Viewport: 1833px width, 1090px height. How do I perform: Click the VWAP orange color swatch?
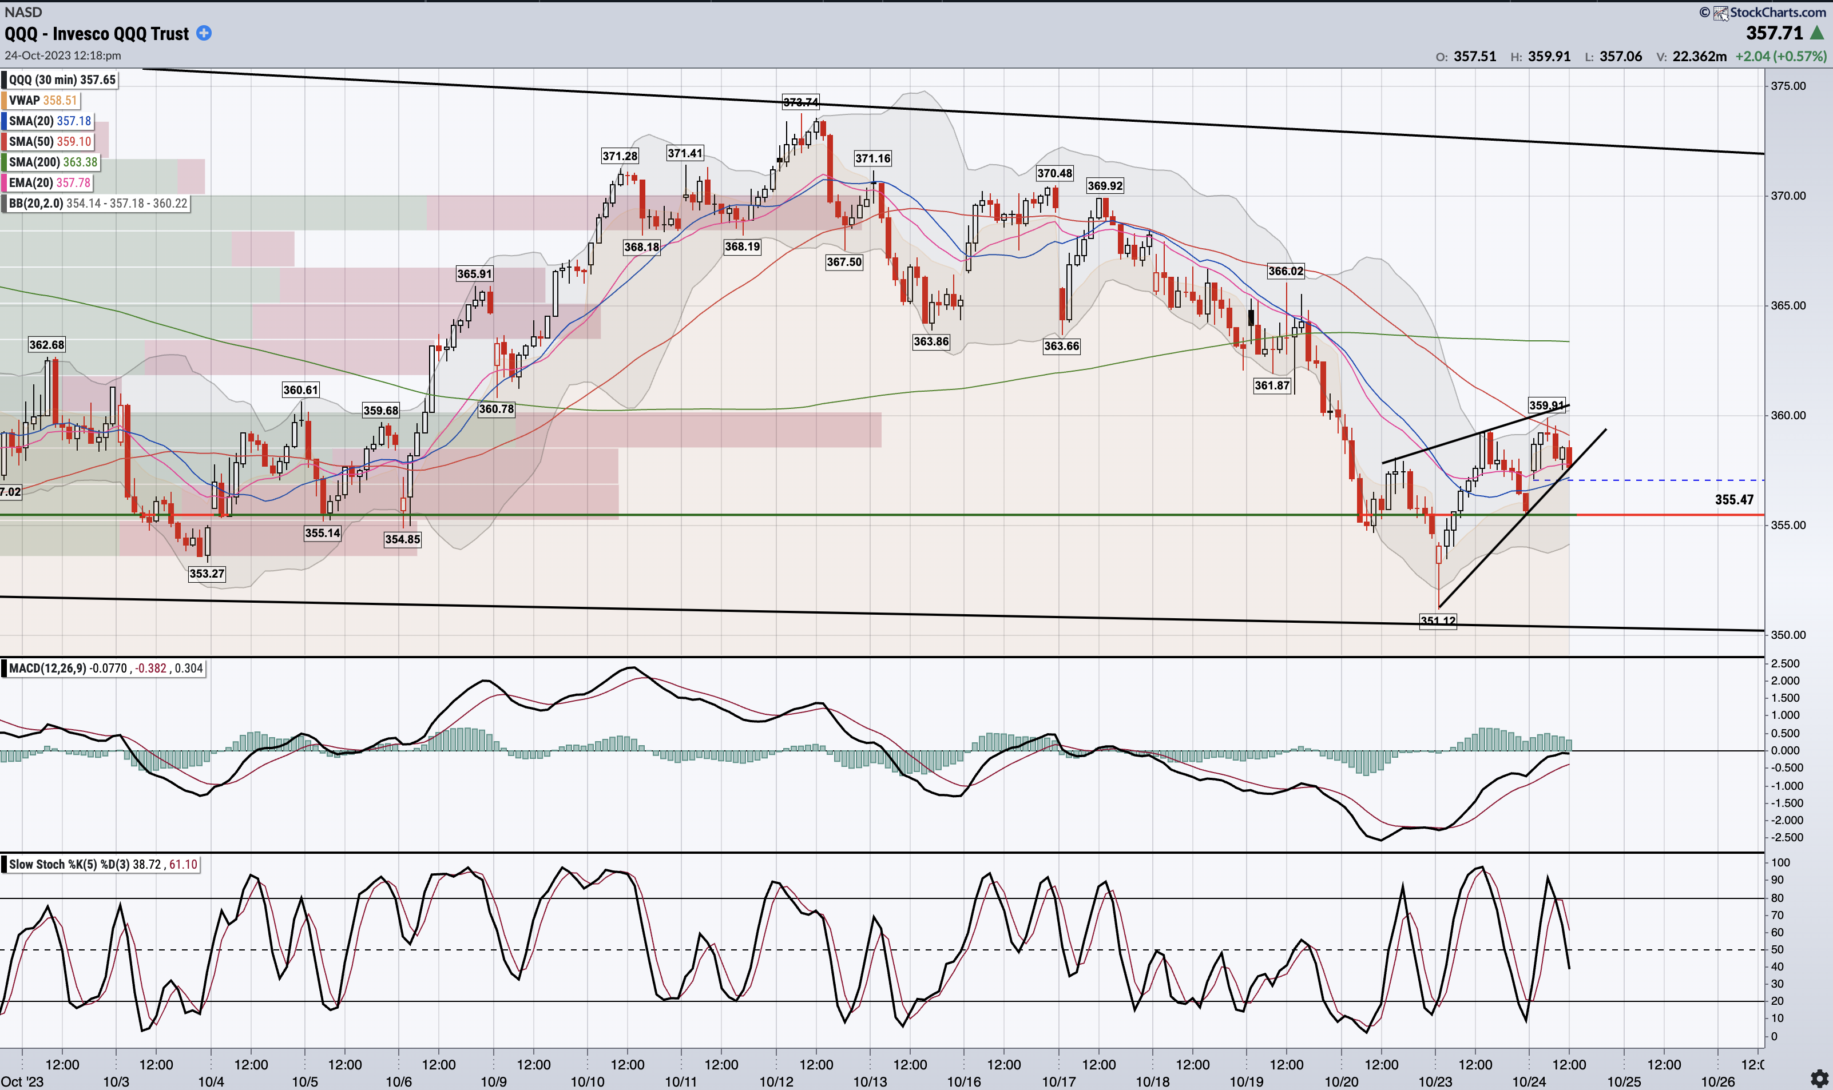(3, 101)
